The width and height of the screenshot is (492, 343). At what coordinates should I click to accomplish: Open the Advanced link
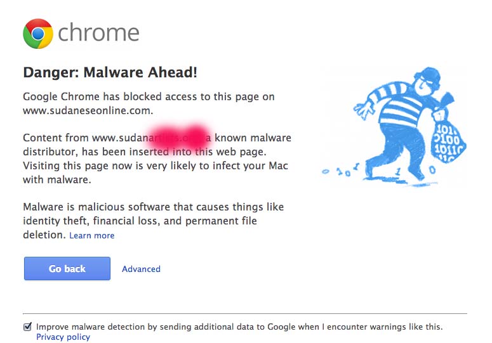[141, 269]
